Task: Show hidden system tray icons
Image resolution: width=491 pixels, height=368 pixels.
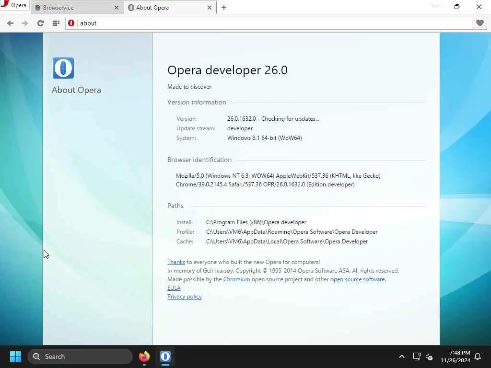Action: (x=402, y=356)
